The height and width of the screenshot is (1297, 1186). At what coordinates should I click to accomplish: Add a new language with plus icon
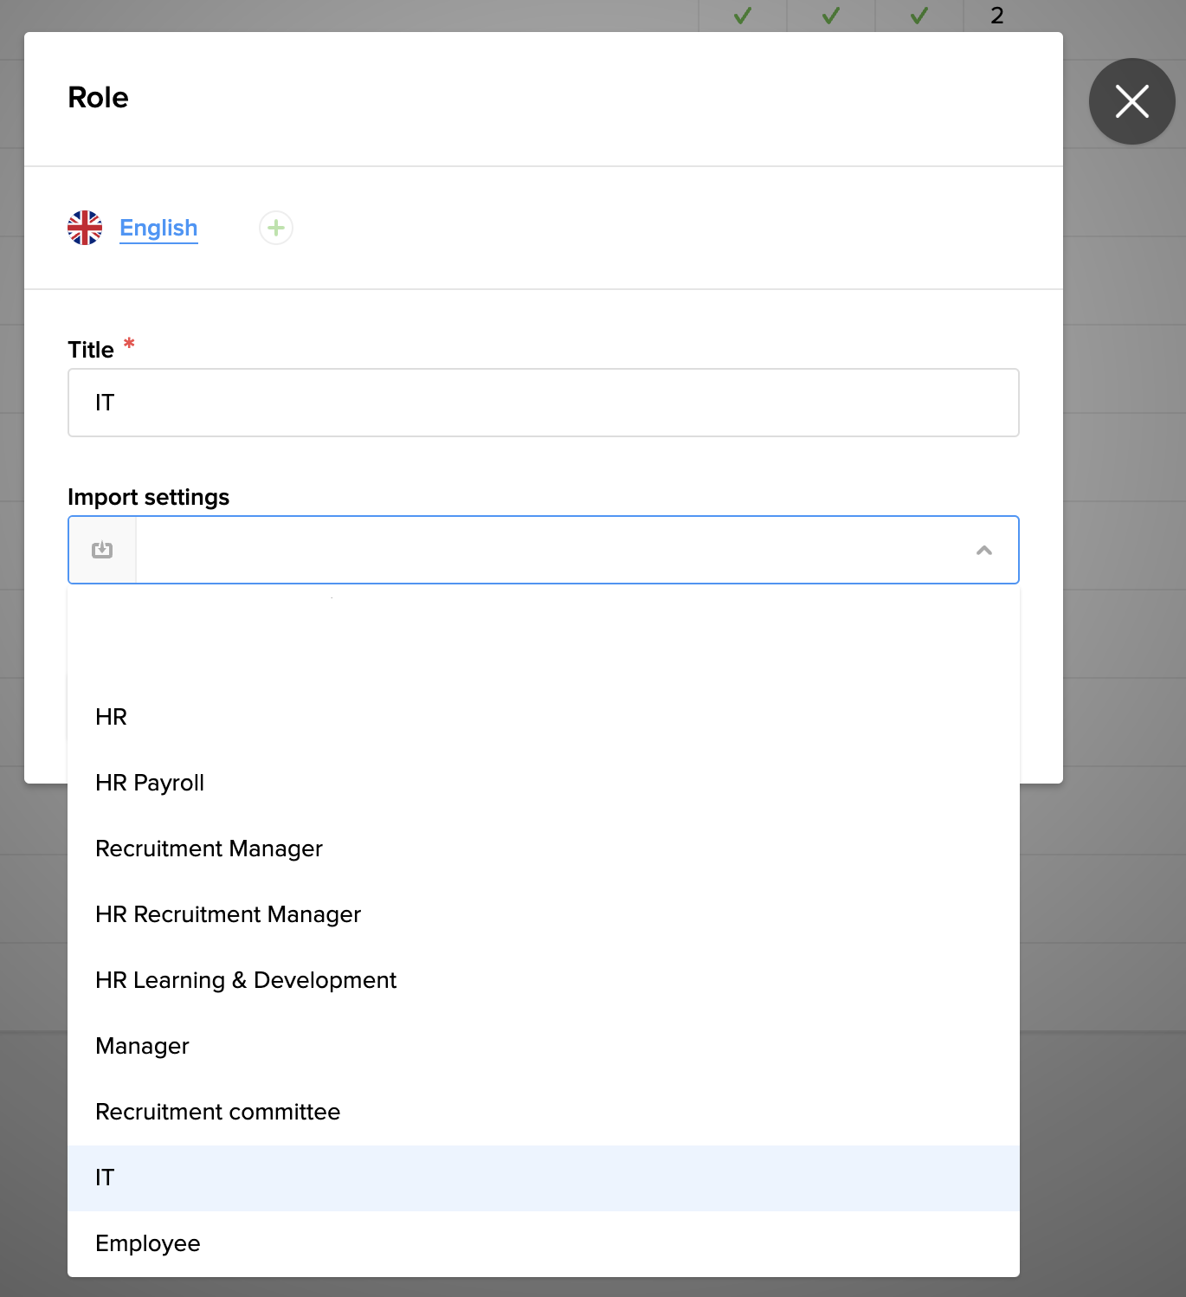[x=276, y=228]
